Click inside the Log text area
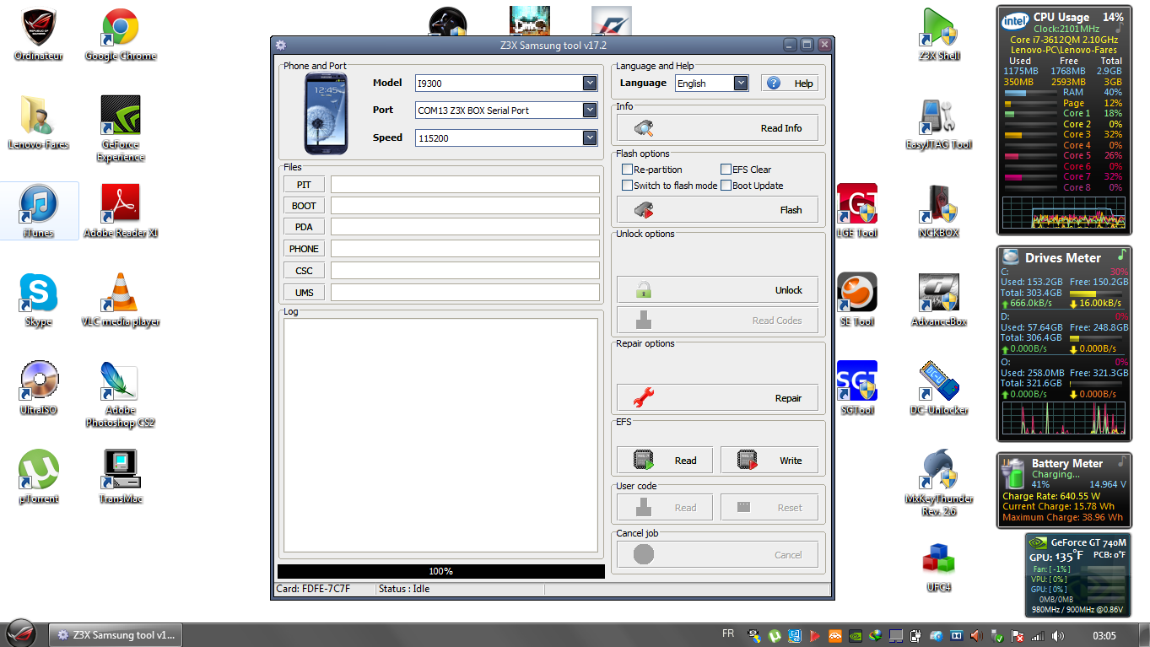 tap(440, 435)
